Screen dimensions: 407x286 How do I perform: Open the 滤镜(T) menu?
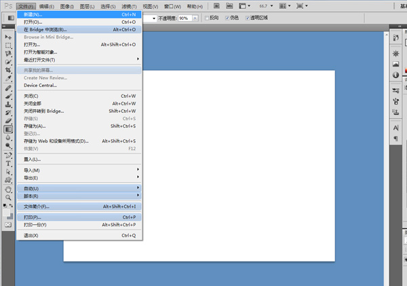click(129, 6)
